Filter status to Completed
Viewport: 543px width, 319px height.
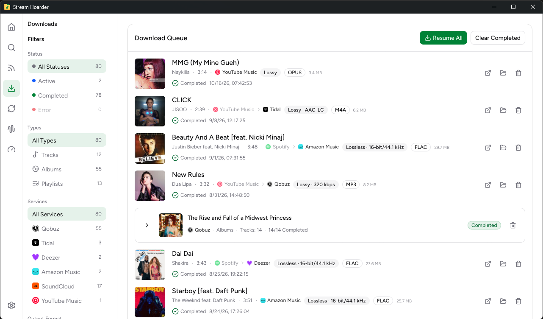coord(67,95)
